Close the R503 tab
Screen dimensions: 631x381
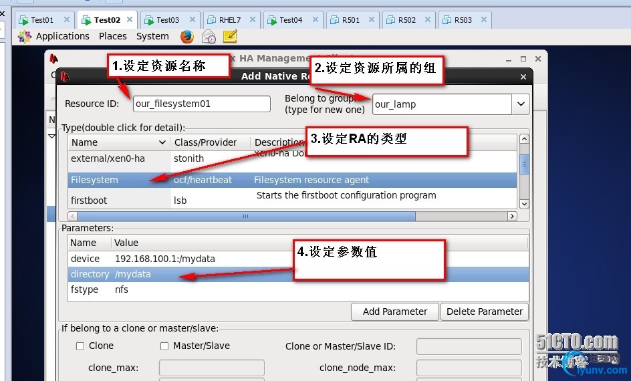[484, 19]
